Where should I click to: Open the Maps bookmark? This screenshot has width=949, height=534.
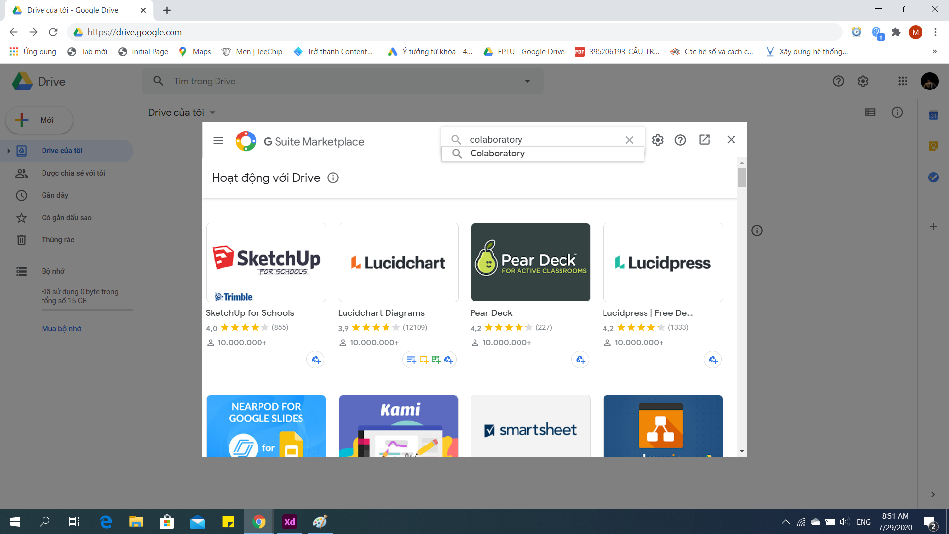pyautogui.click(x=195, y=52)
